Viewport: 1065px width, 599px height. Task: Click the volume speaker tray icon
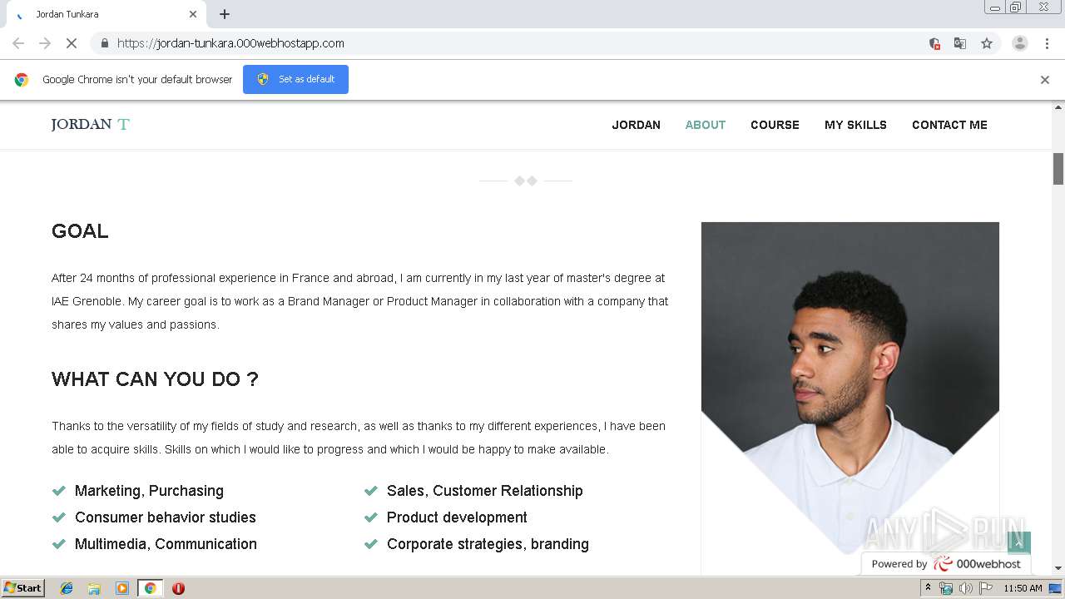click(x=965, y=588)
